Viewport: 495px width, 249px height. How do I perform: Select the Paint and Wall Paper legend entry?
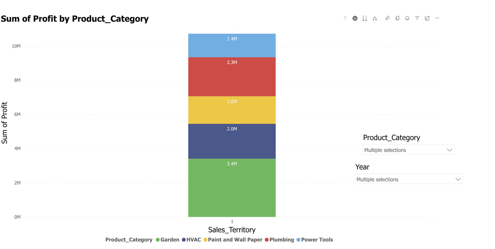tap(235, 240)
